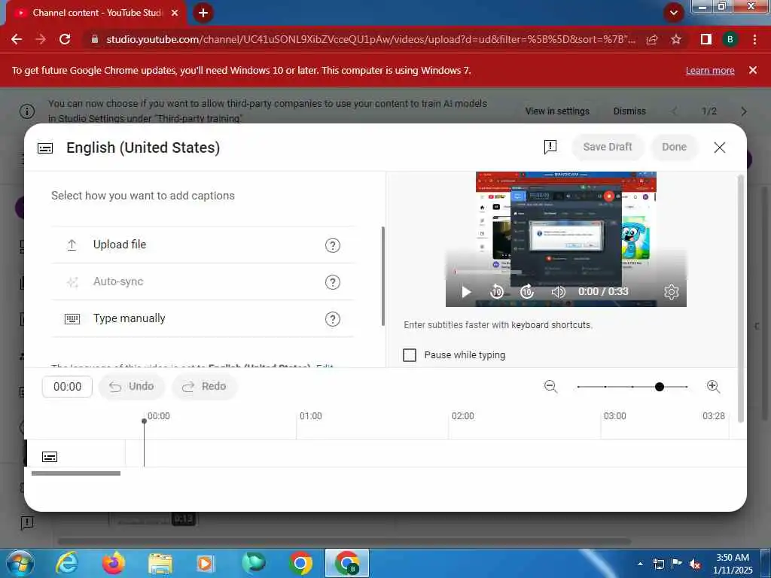
Task: Open Windows Explorer from the taskbar
Action: 160,564
